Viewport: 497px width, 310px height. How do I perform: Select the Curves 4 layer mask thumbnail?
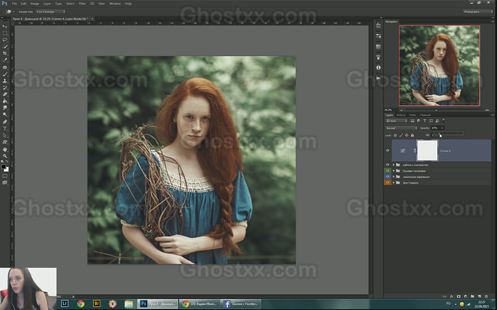pos(427,150)
